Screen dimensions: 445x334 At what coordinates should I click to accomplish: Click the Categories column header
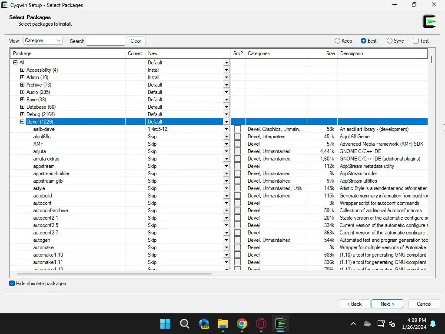click(276, 53)
